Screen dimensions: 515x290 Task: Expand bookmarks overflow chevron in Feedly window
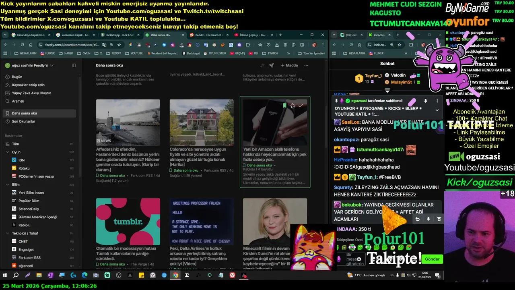pyautogui.click(x=288, y=53)
